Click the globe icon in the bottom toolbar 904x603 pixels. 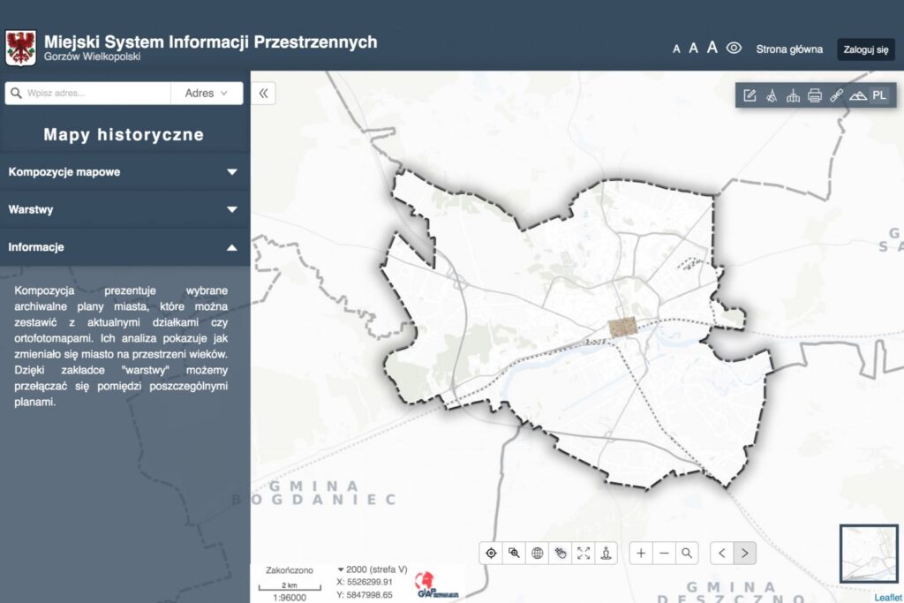point(539,553)
